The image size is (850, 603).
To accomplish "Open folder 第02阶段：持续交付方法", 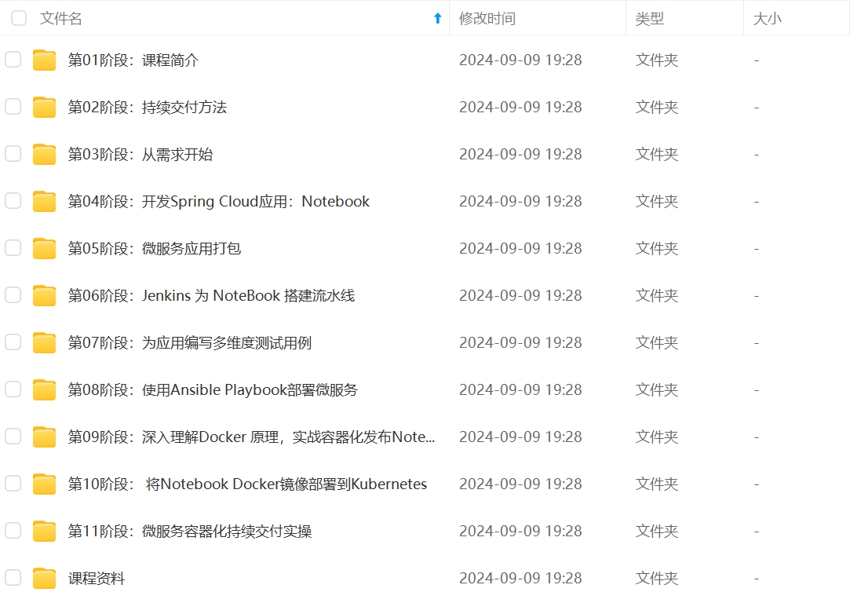I will pyautogui.click(x=147, y=107).
